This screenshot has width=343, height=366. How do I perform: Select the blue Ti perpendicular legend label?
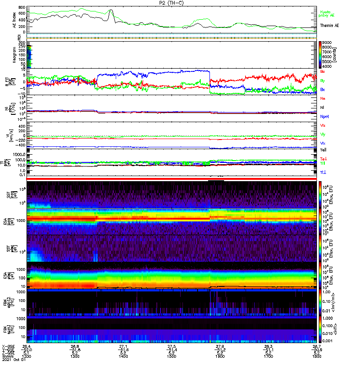point(323,172)
